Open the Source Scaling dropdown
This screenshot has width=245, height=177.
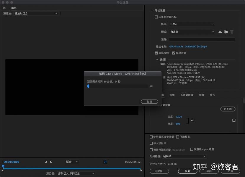point(36,14)
